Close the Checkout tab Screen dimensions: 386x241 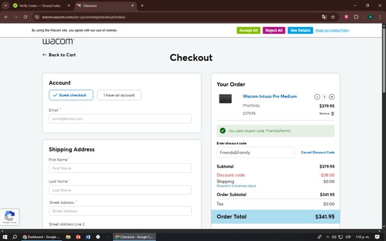[x=133, y=5]
